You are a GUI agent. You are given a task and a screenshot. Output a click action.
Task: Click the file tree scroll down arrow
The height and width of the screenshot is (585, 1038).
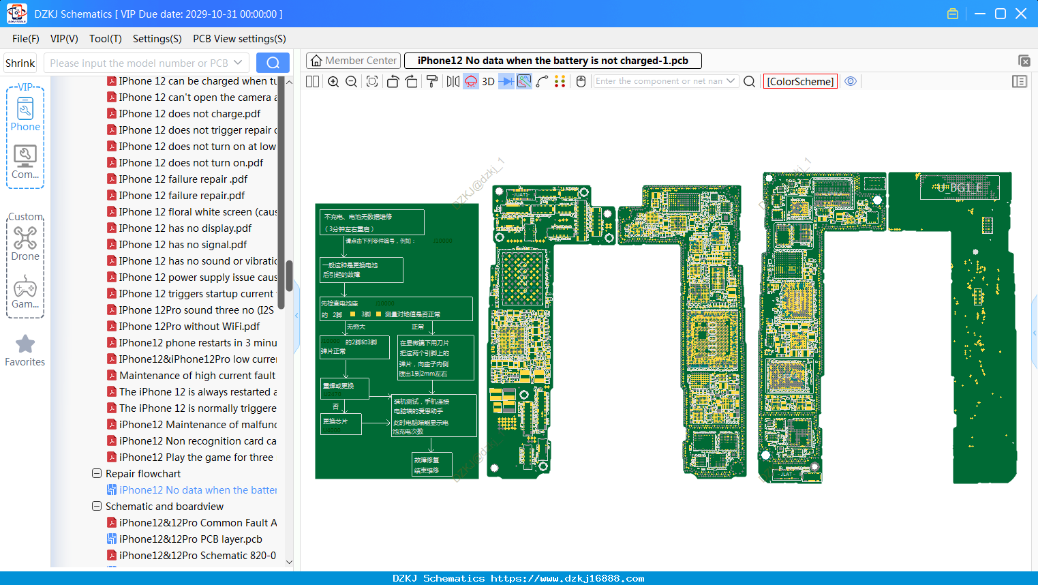(x=289, y=562)
